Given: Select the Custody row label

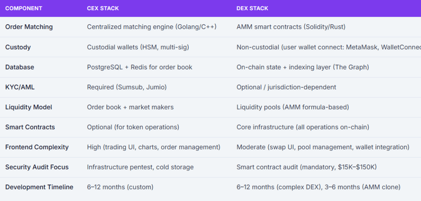Looking at the screenshot, I should [x=18, y=47].
